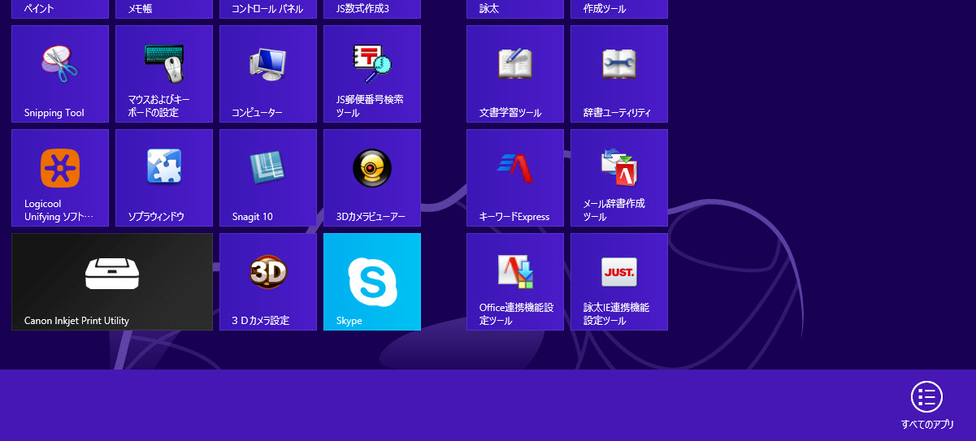
Task: Launch Logicool Unifying software tile
Action: (60, 178)
